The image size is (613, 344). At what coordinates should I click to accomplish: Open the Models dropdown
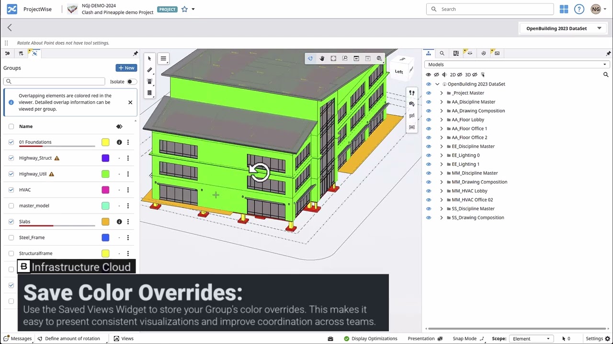coord(517,64)
